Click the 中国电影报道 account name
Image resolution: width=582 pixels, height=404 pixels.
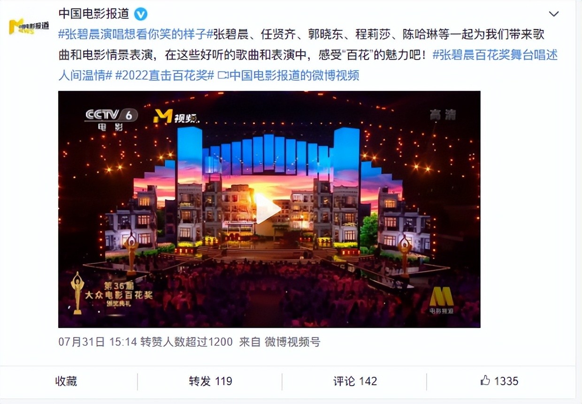[x=94, y=14]
